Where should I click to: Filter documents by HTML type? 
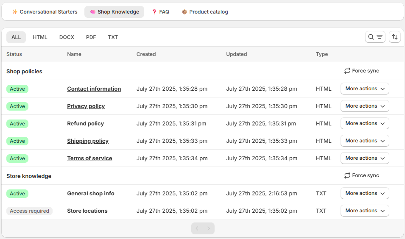pyautogui.click(x=40, y=37)
